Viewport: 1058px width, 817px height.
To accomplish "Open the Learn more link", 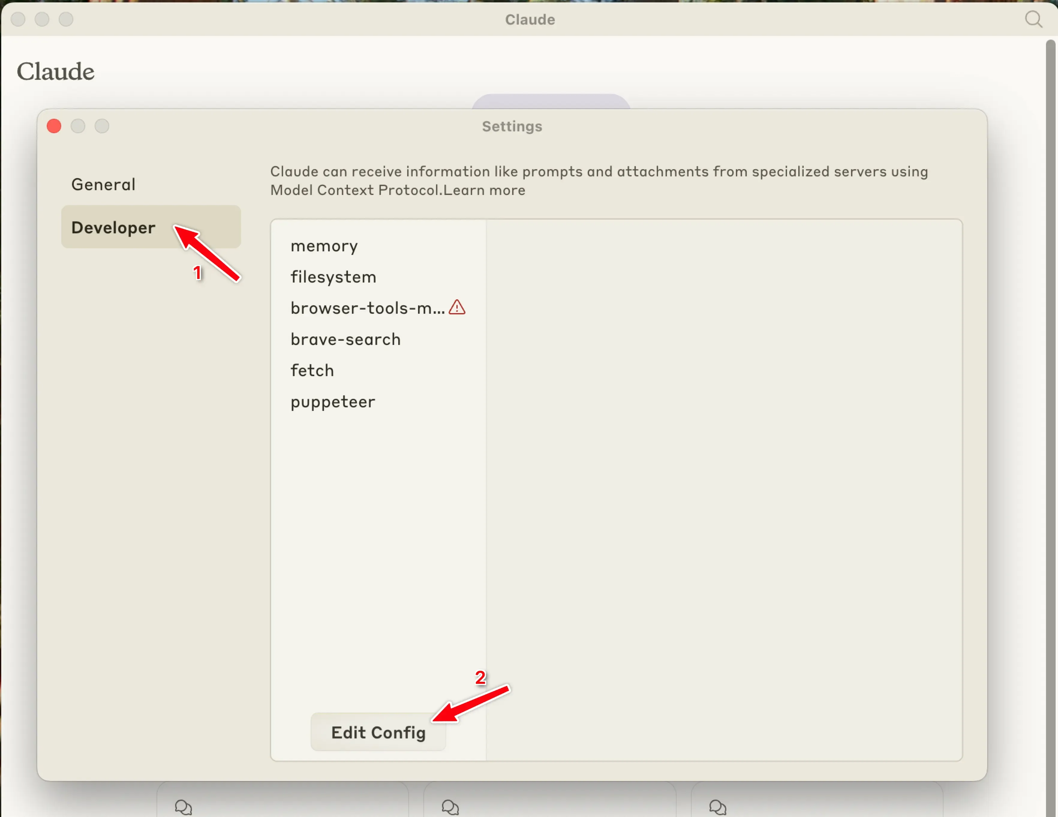I will pos(484,190).
